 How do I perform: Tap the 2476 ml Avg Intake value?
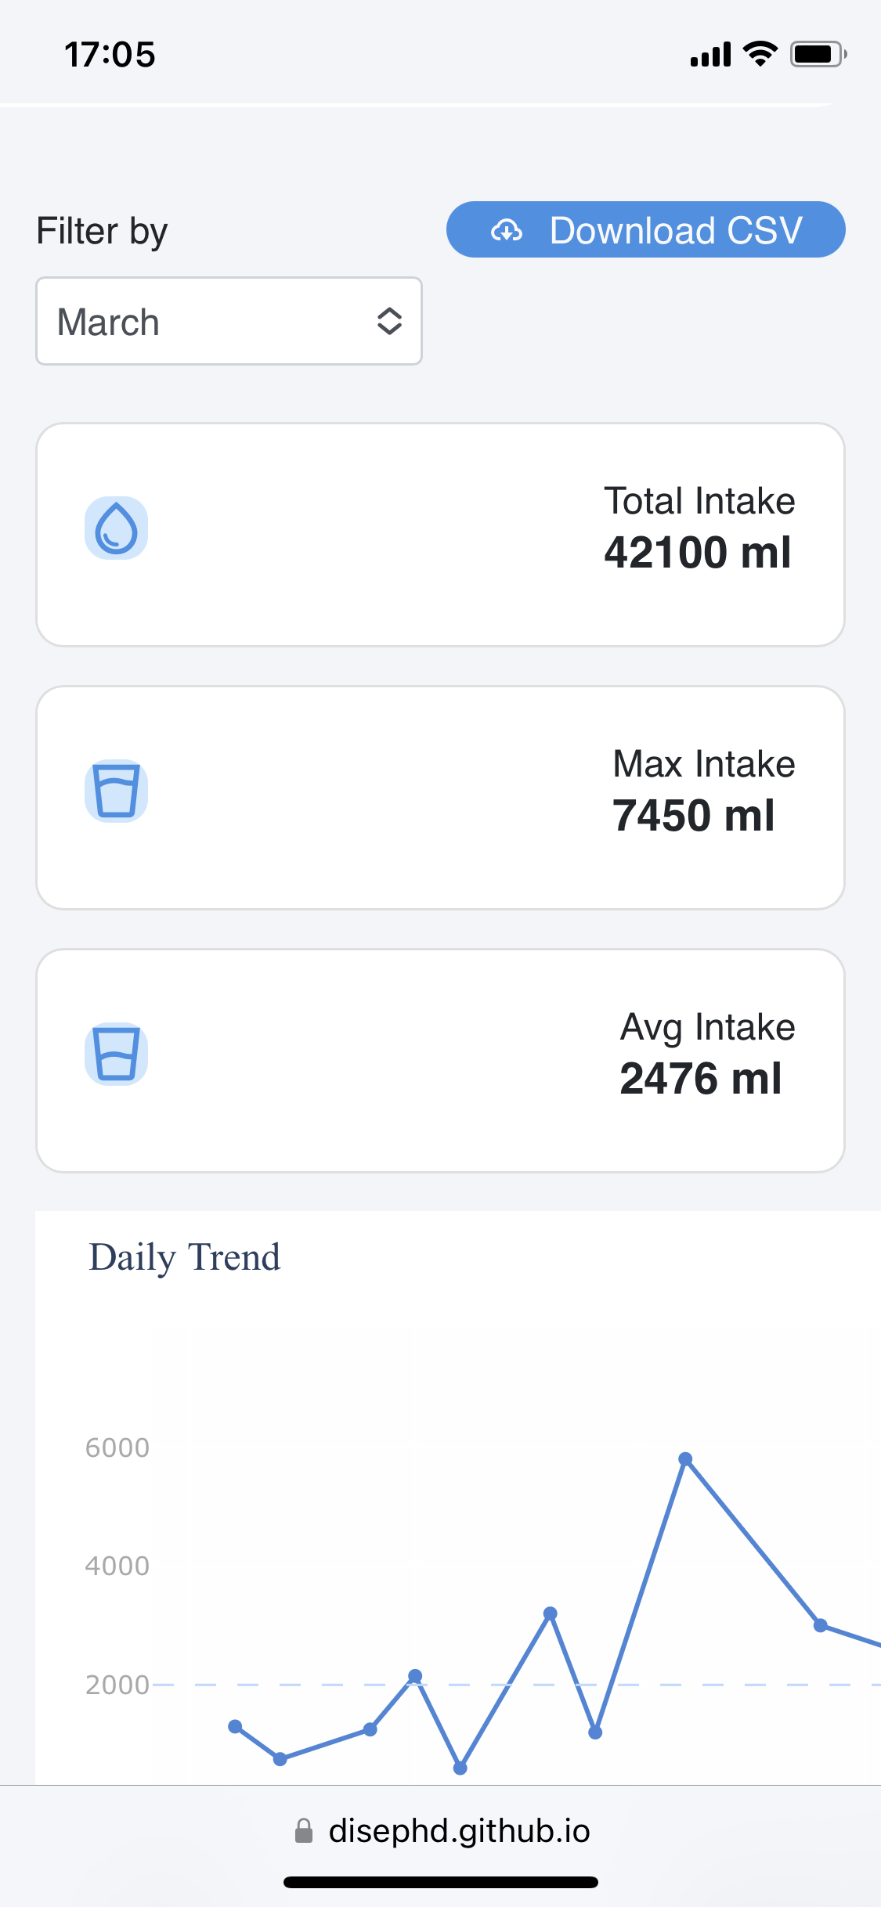click(701, 1079)
